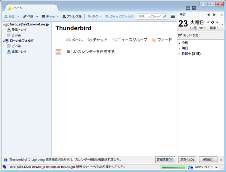Open the アドレス帳 address book
Screen dimensions: 226x172
coord(72,16)
